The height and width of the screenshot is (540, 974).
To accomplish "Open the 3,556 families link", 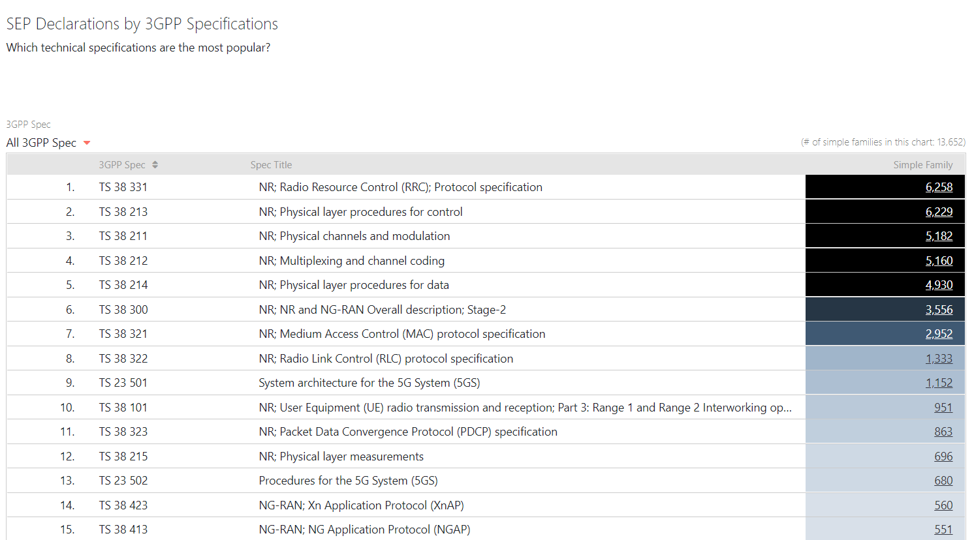I will point(939,310).
